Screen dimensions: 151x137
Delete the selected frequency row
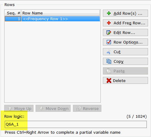(125, 81)
